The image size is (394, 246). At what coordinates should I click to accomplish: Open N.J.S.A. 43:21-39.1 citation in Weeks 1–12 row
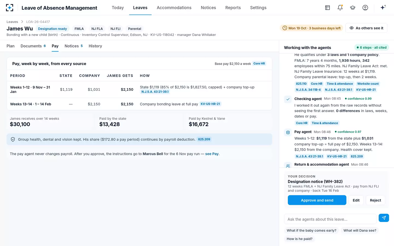click(x=155, y=92)
